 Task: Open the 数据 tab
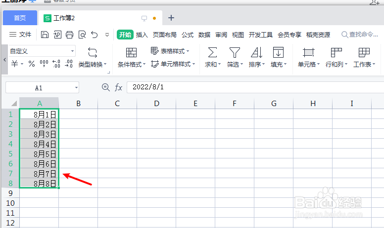pyautogui.click(x=204, y=35)
